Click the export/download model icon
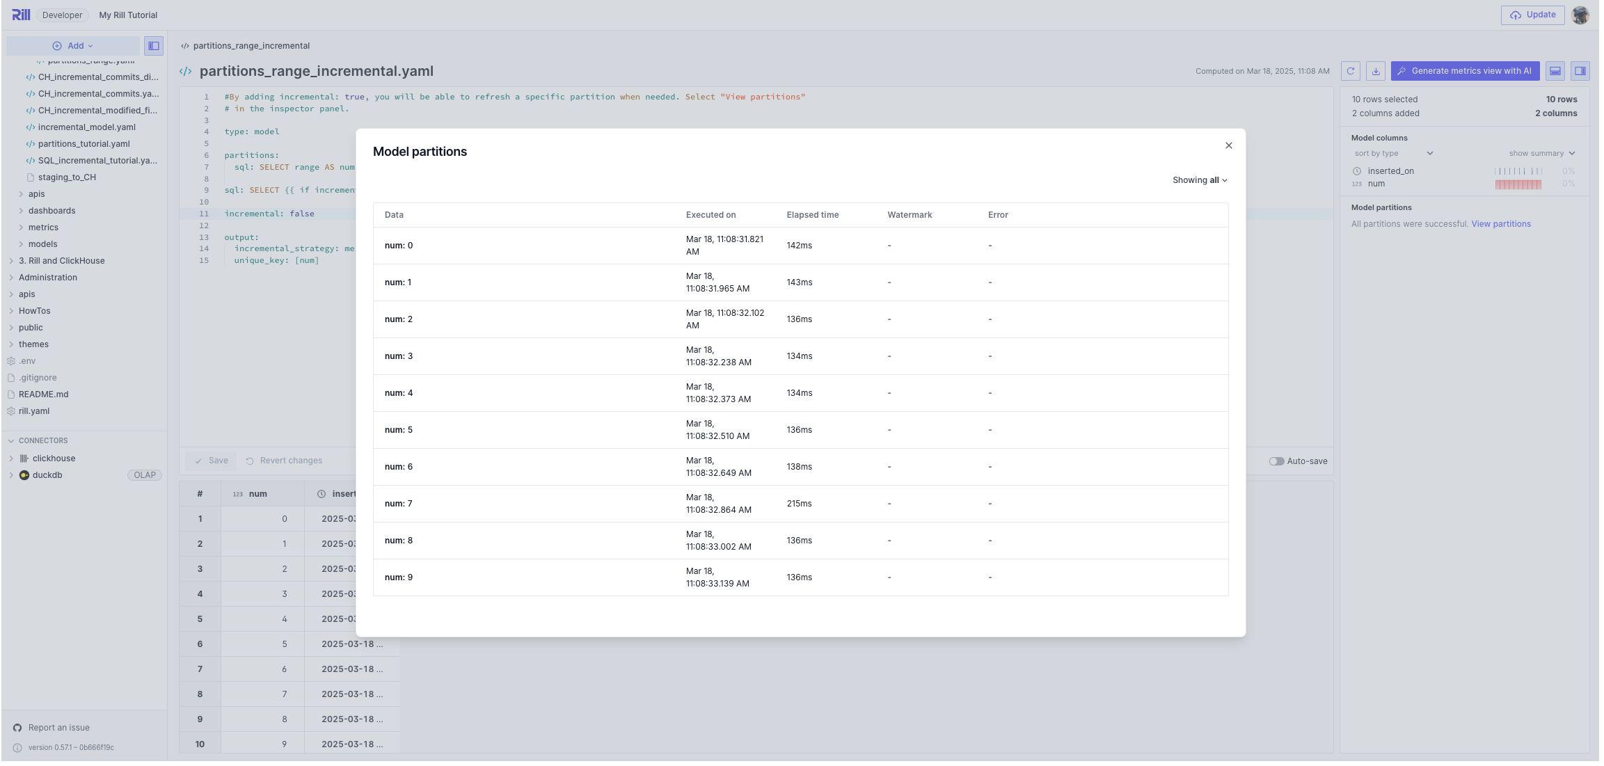This screenshot has width=1604, height=766. [1375, 71]
